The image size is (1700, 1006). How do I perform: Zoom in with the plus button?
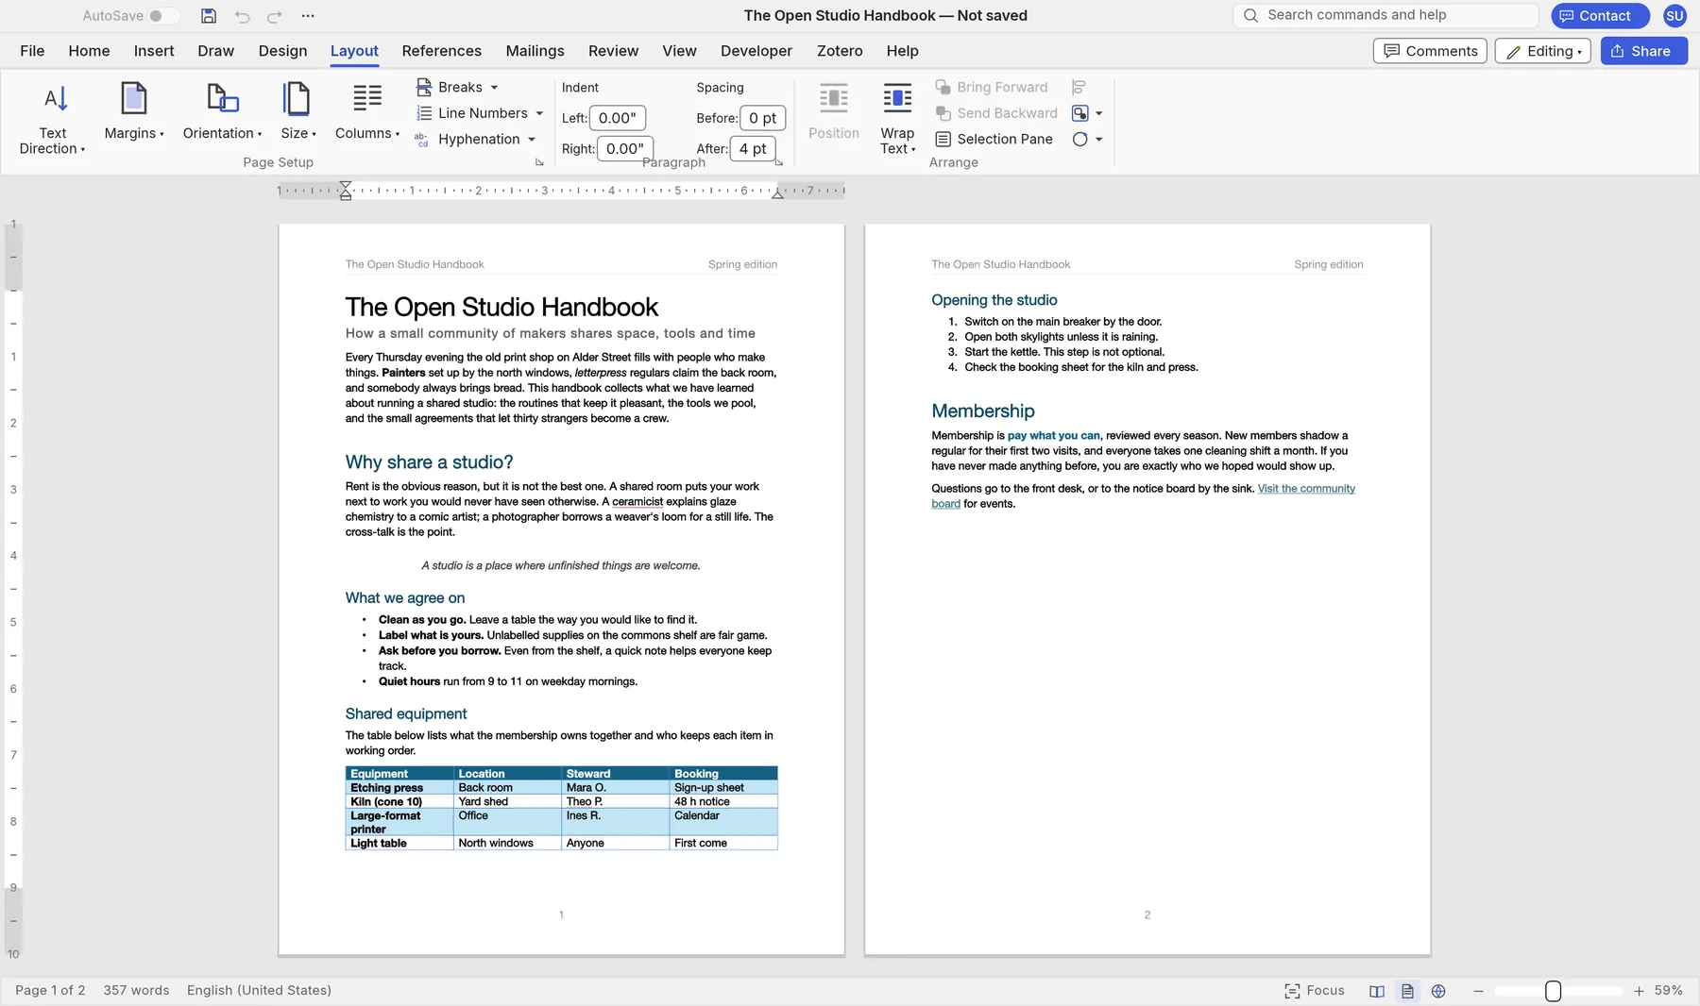(1639, 991)
